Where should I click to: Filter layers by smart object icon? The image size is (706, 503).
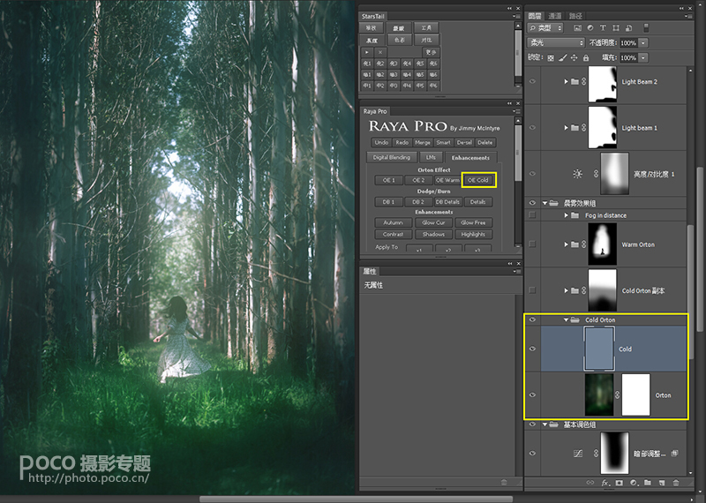(x=629, y=28)
